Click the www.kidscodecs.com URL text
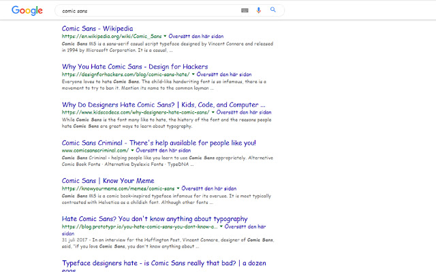Viewport: 436px width, 272px height. pos(136,112)
